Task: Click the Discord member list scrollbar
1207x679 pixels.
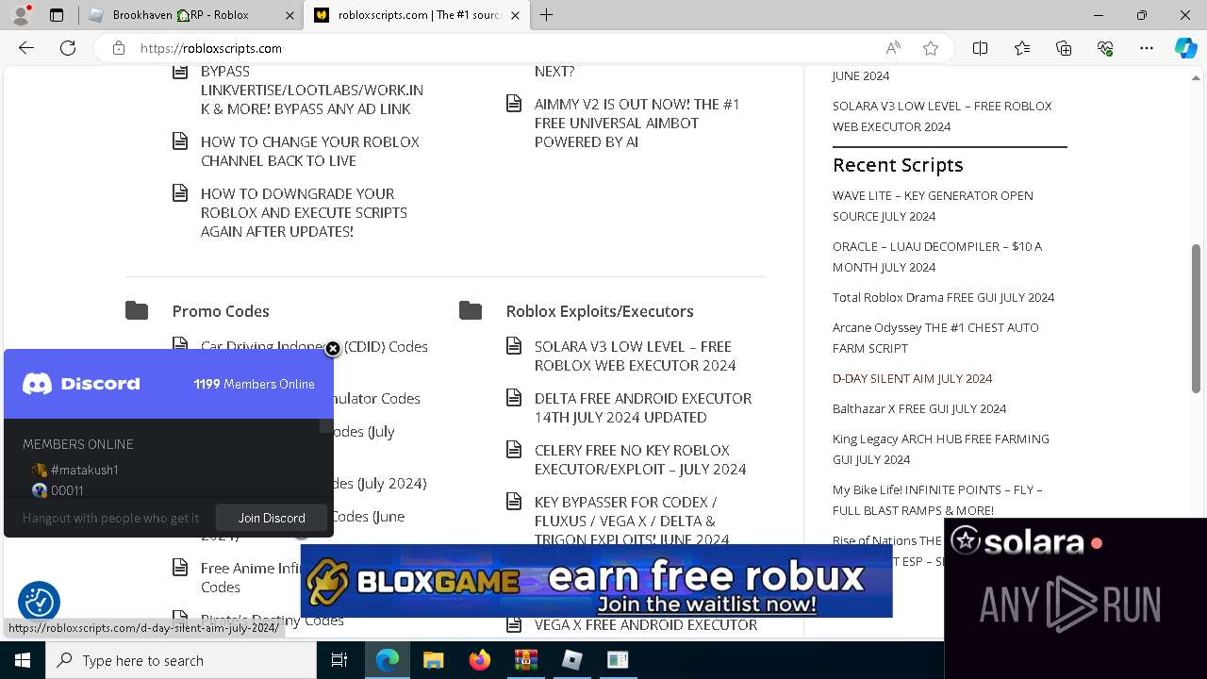Action: 325,426
